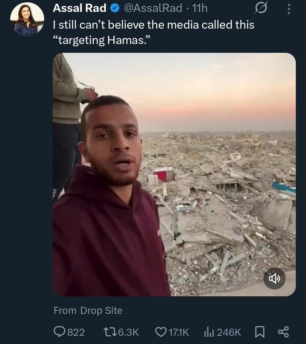Share the post via the share icon

tap(283, 332)
